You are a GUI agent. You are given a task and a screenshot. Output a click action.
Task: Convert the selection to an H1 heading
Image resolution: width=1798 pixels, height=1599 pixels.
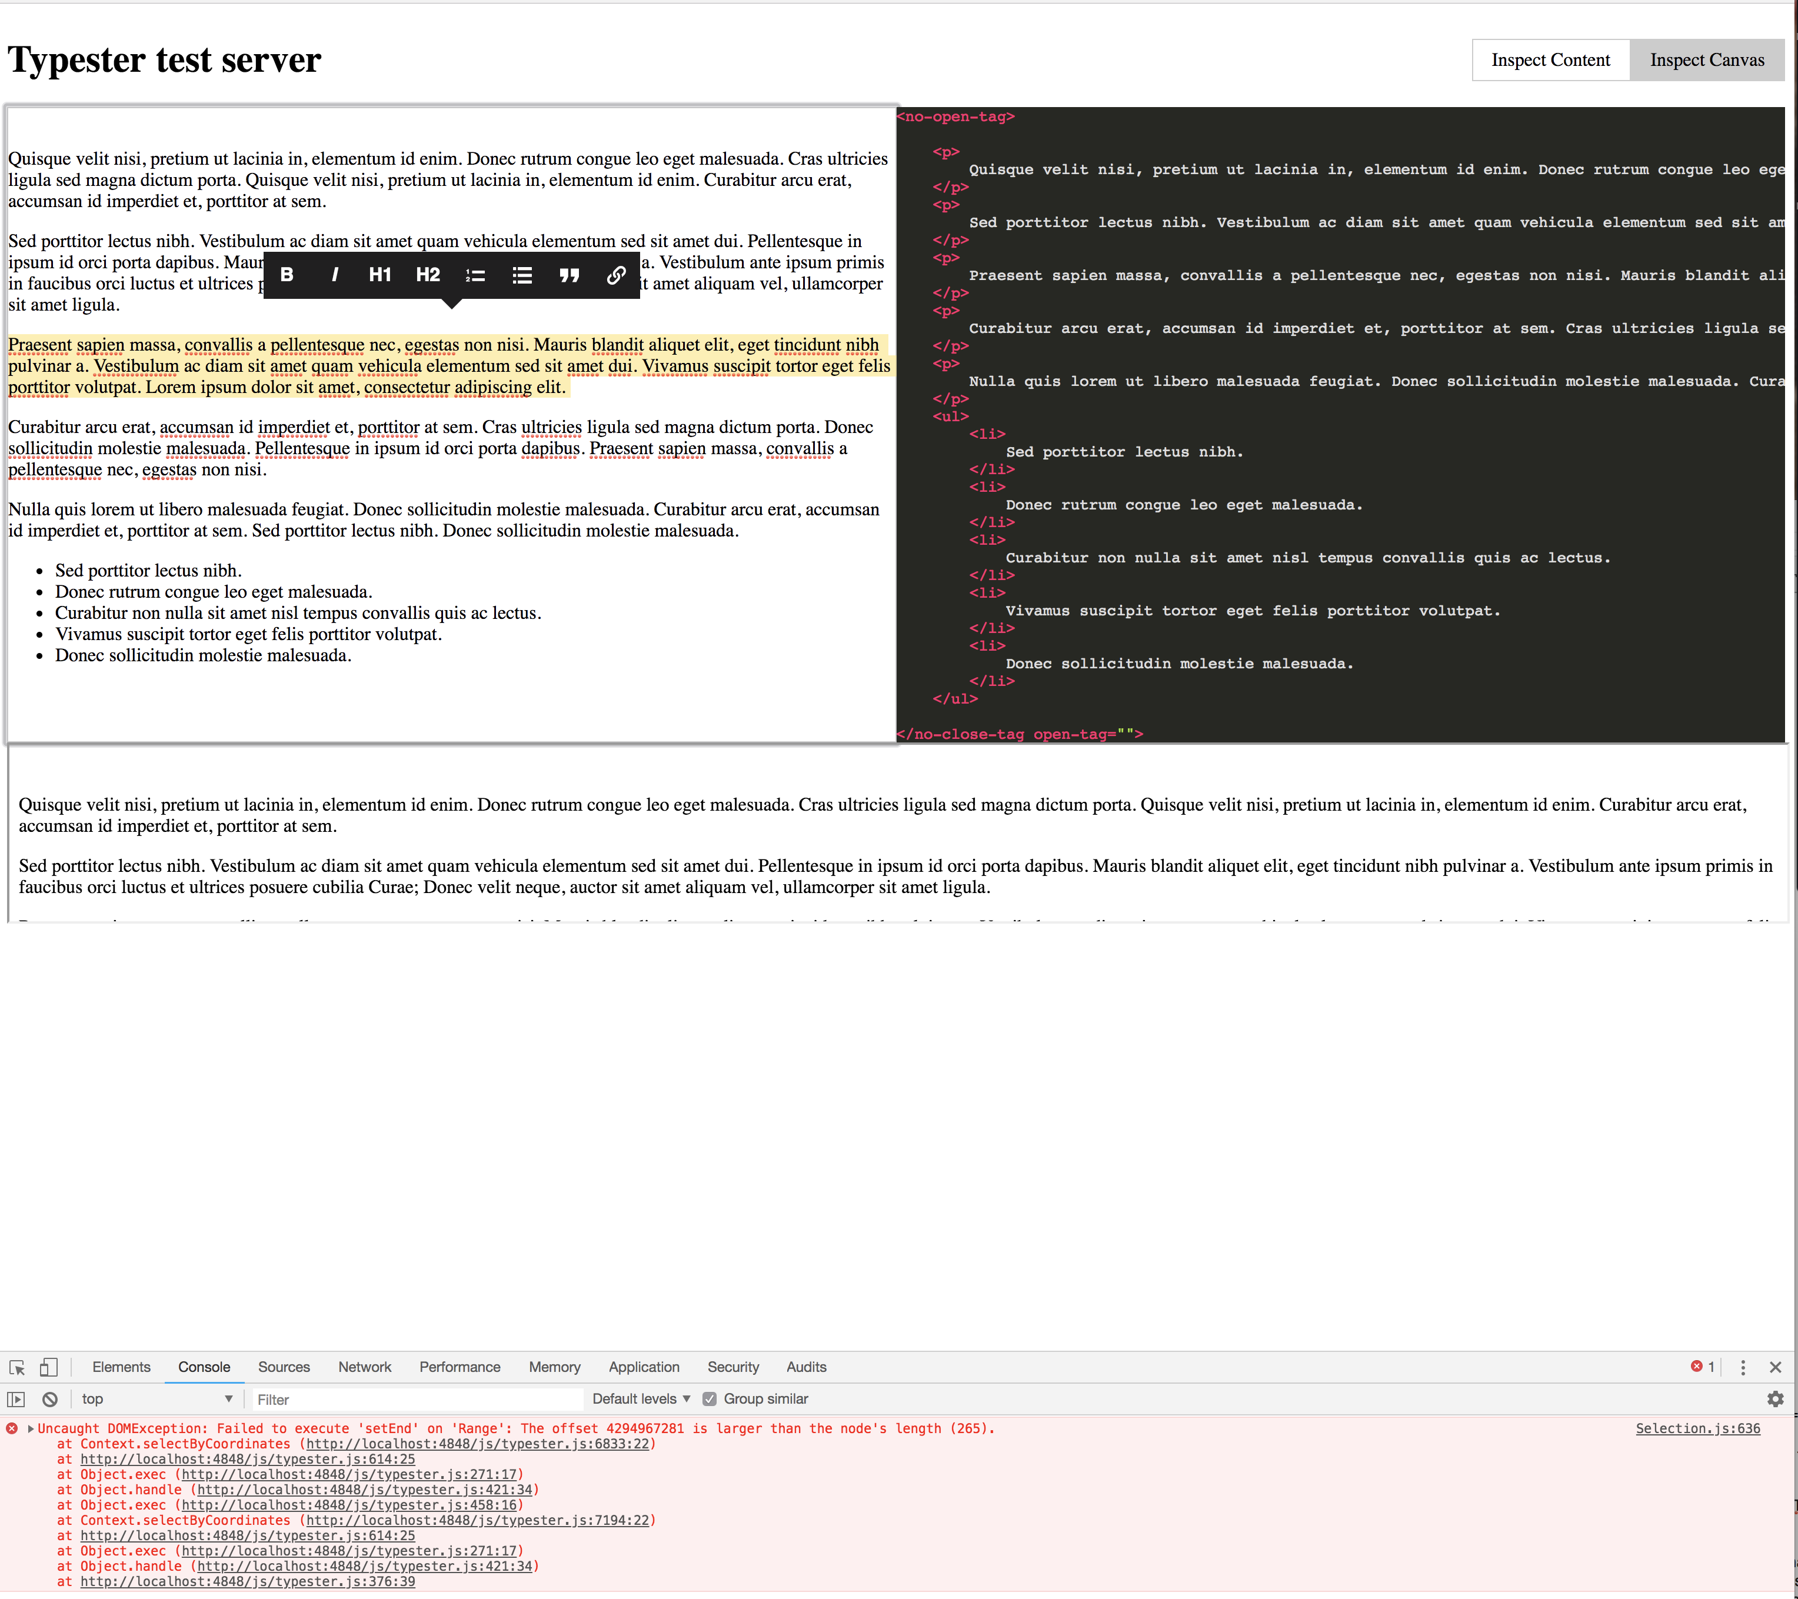(380, 274)
